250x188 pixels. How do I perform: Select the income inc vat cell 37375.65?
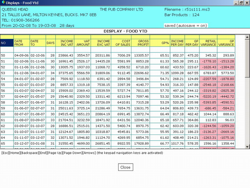pos(65,73)
